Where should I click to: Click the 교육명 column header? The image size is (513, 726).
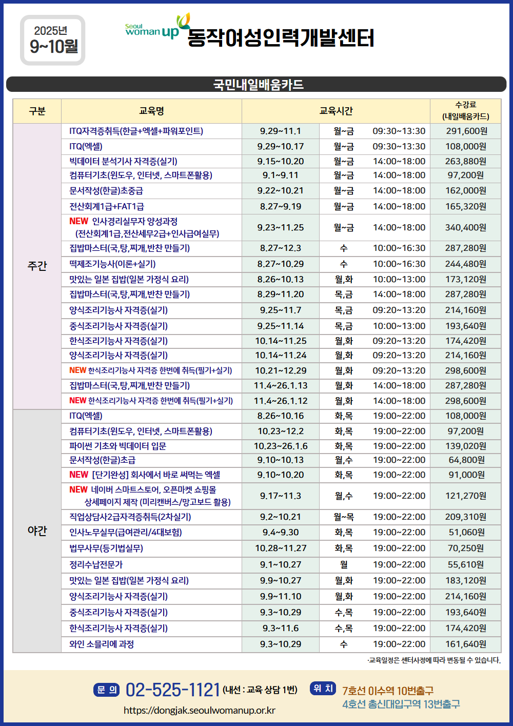click(x=152, y=111)
